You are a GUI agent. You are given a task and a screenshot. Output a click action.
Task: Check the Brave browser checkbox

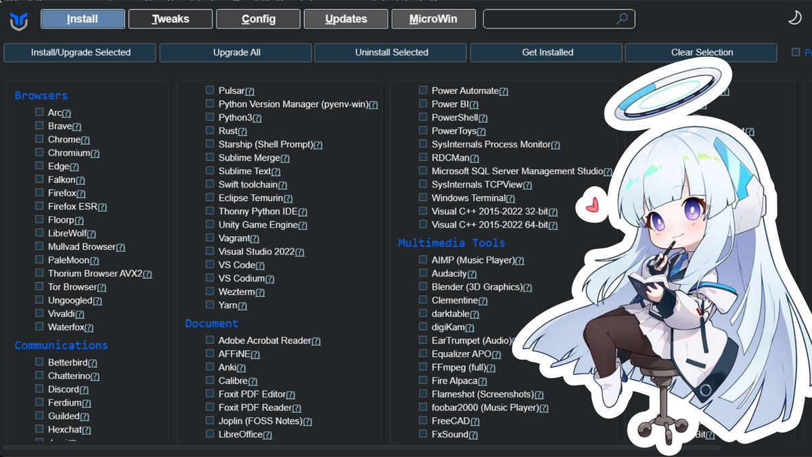click(x=39, y=126)
